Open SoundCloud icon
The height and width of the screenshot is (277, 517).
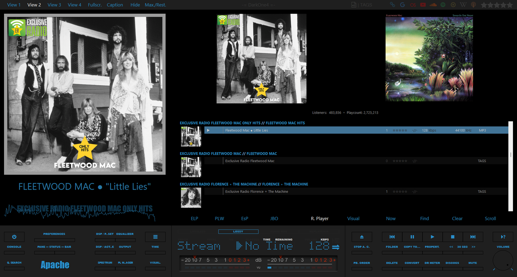[433, 5]
